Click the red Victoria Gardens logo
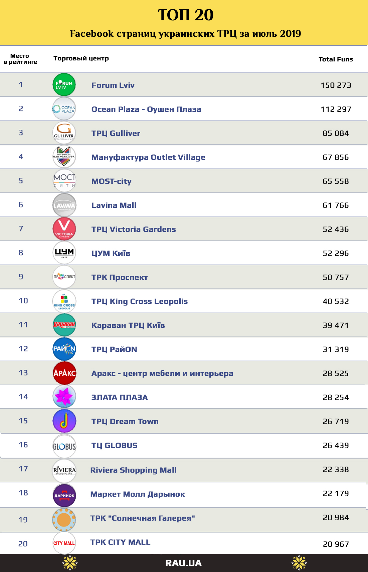This screenshot has width=368, height=572. [x=64, y=229]
